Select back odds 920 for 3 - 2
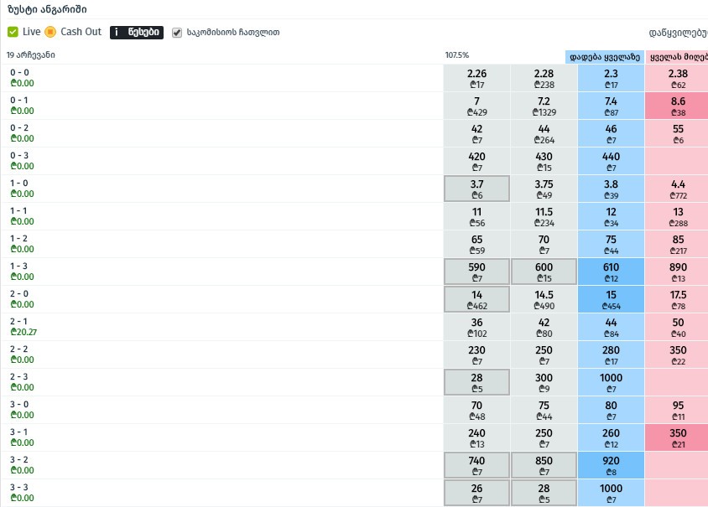Image resolution: width=708 pixels, height=507 pixels. tap(611, 465)
